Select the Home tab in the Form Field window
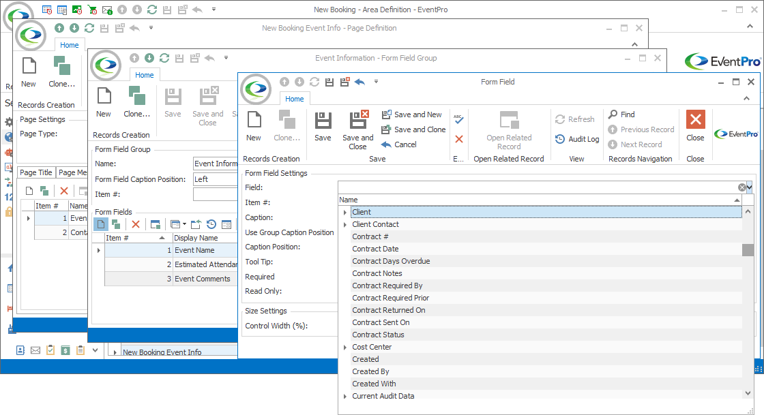Screen dimensions: 764x415 (294, 99)
